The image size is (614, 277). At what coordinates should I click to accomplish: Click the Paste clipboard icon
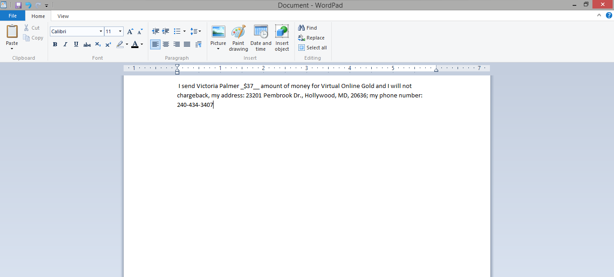[12, 31]
